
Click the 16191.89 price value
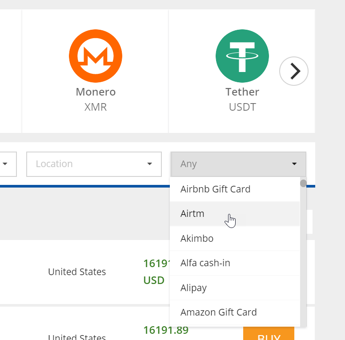(x=166, y=330)
